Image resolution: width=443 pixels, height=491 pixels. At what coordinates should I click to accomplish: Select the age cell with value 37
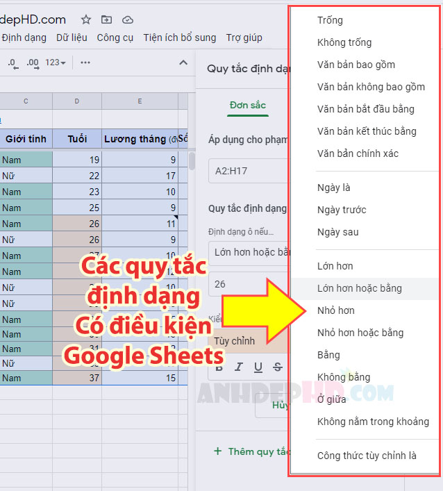pos(77,378)
